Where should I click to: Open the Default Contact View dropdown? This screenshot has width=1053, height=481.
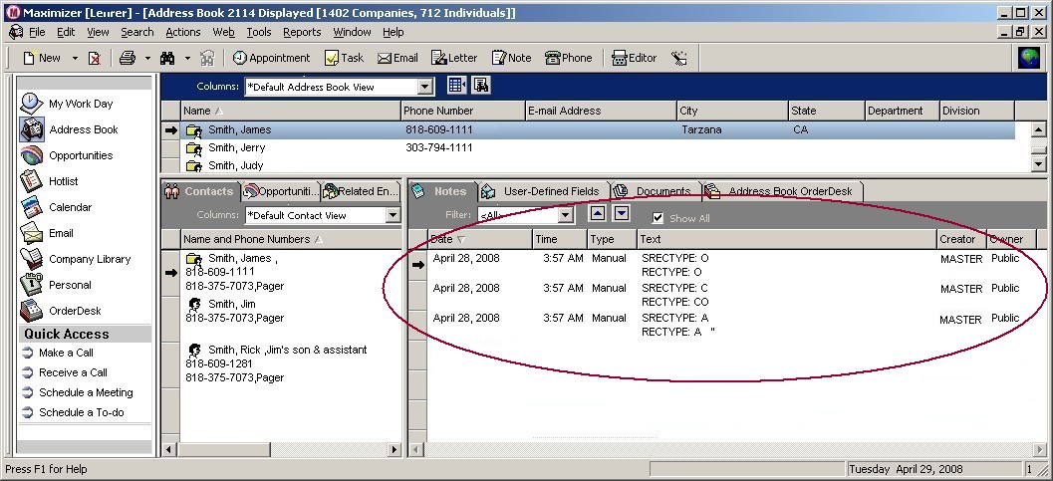[x=393, y=215]
